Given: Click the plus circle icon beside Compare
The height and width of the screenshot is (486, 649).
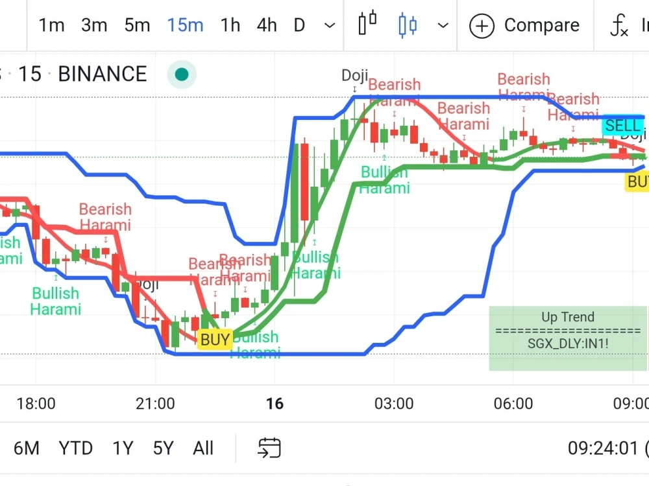Looking at the screenshot, I should [482, 26].
